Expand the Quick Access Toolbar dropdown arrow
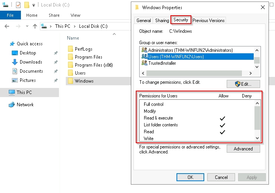Image resolution: width=275 pixels, height=193 pixels. coord(33,5)
